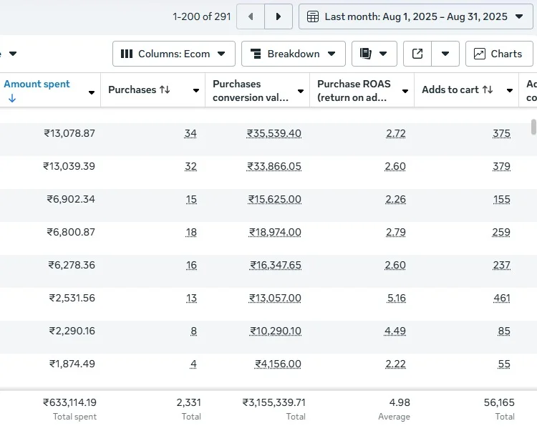Open the Last month date range picker
Viewport: 537px width, 436px height.
click(415, 16)
